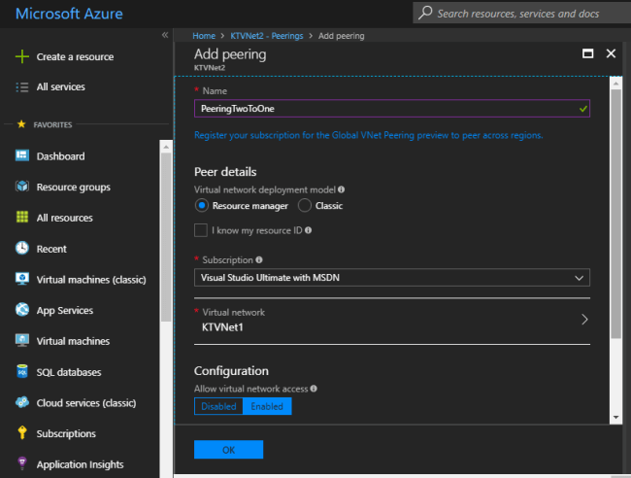The height and width of the screenshot is (478, 631).
Task: Set virtual network access to Disabled
Action: pyautogui.click(x=218, y=406)
